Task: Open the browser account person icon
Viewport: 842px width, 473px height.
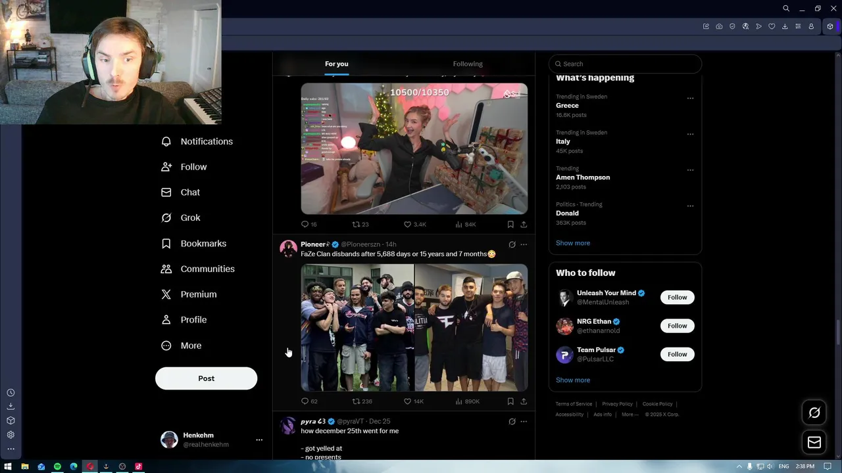Action: (x=811, y=26)
